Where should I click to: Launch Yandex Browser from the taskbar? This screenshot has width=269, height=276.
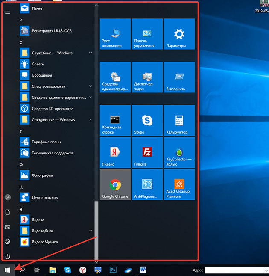click(x=83, y=270)
